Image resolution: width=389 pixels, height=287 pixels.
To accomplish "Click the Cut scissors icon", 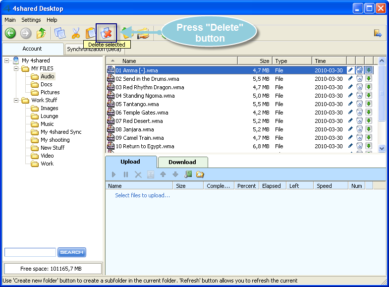I will [76, 33].
